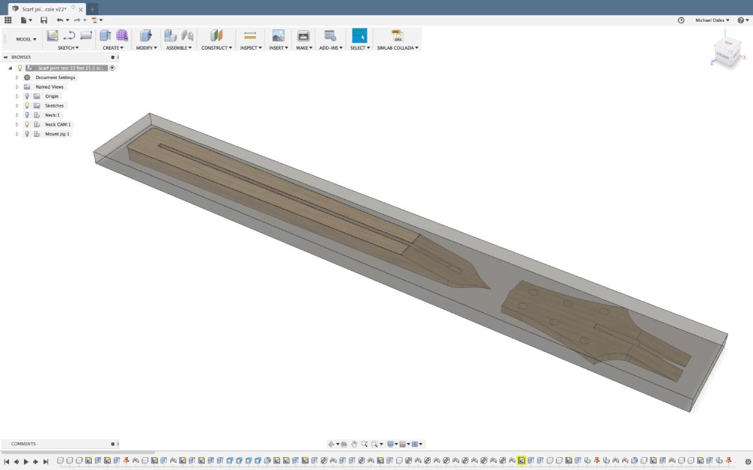This screenshot has width=753, height=470.
Task: Collapse the root Scarf joint tree node
Action: click(10, 68)
